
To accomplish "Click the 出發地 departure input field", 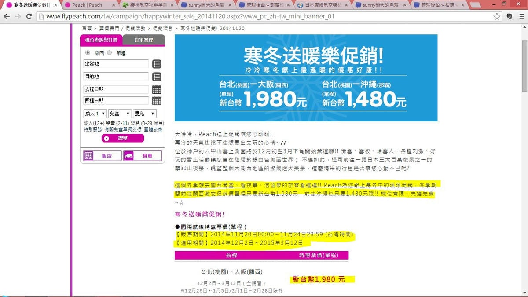I will coord(116,64).
